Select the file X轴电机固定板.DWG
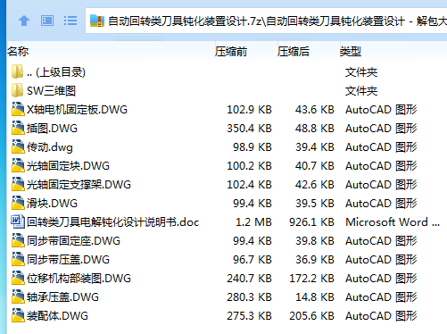 (x=77, y=110)
